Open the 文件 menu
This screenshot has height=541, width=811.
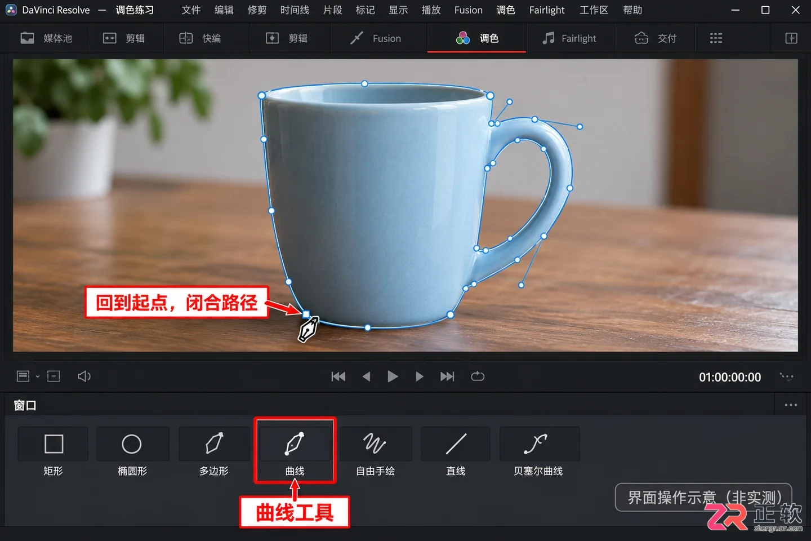pos(191,10)
